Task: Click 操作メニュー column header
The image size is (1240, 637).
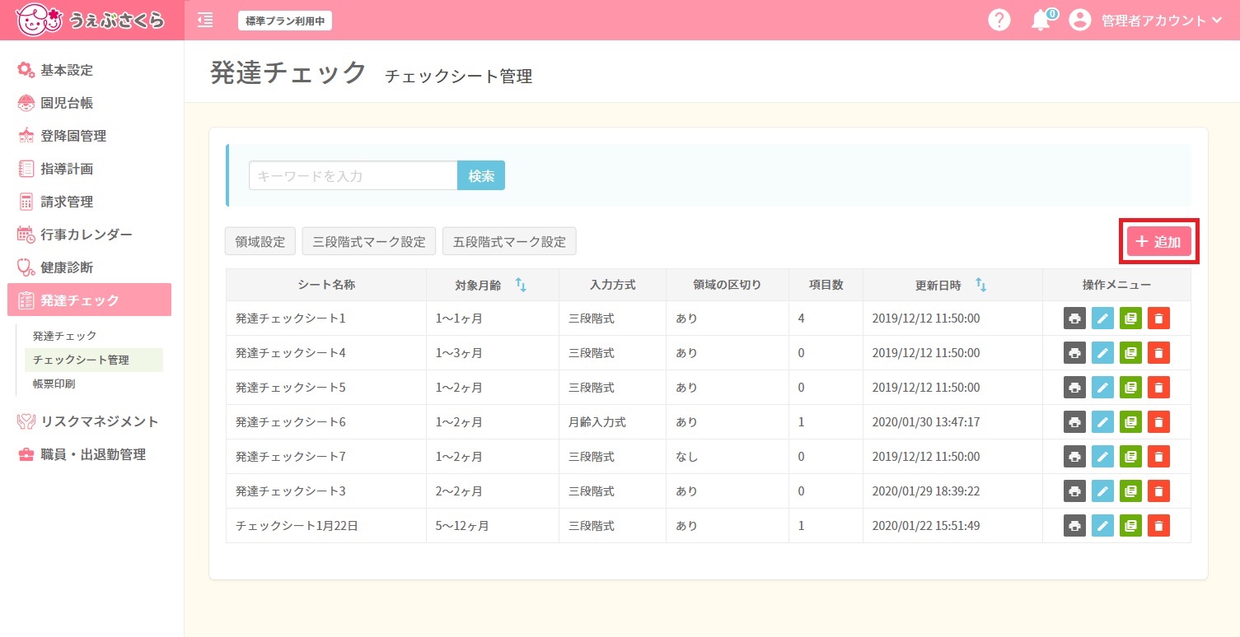Action: pos(1116,285)
